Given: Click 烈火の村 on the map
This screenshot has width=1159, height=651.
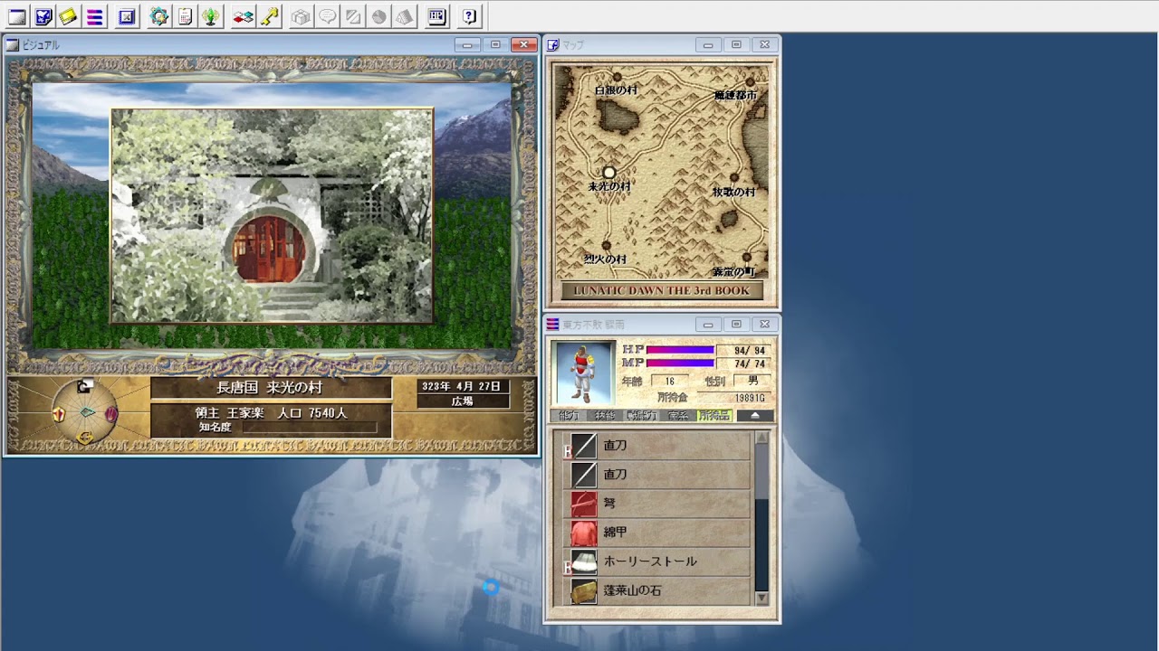Looking at the screenshot, I should tap(605, 259).
